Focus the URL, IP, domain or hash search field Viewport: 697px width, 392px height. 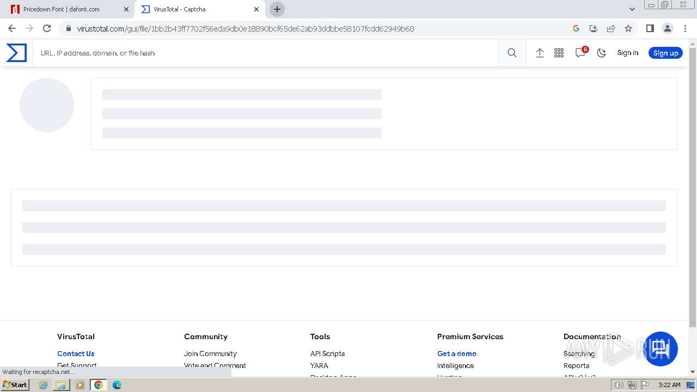(x=266, y=53)
